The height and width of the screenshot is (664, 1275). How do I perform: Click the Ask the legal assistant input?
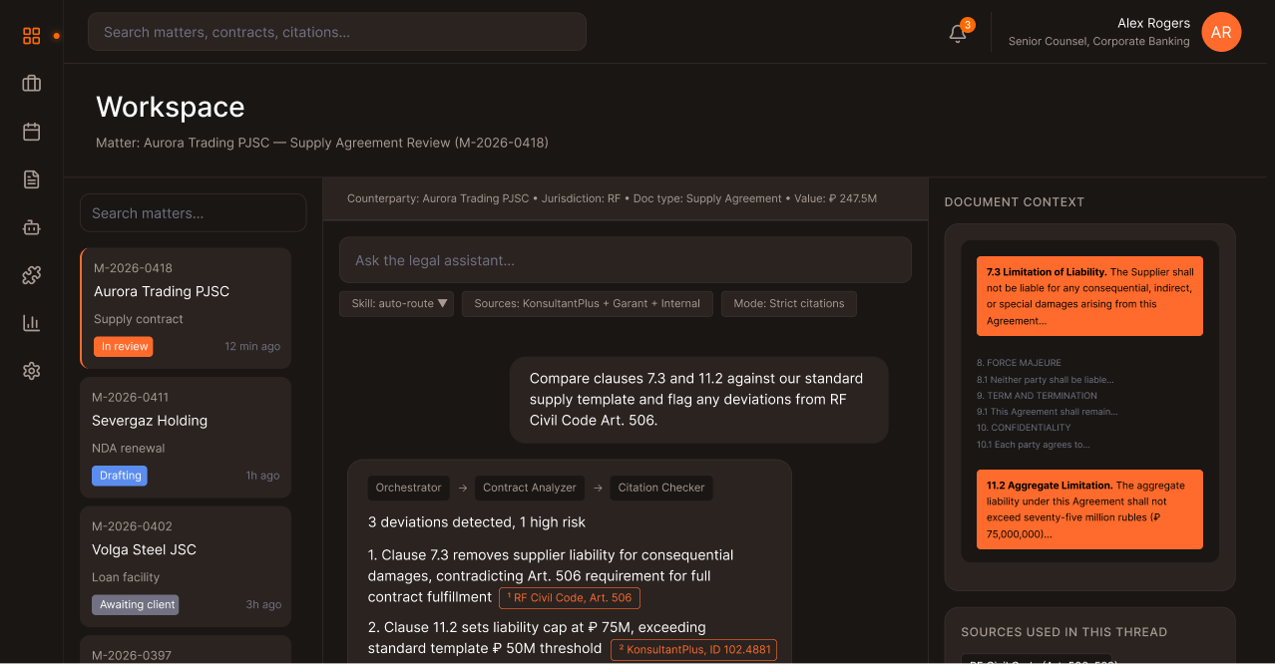pos(626,260)
